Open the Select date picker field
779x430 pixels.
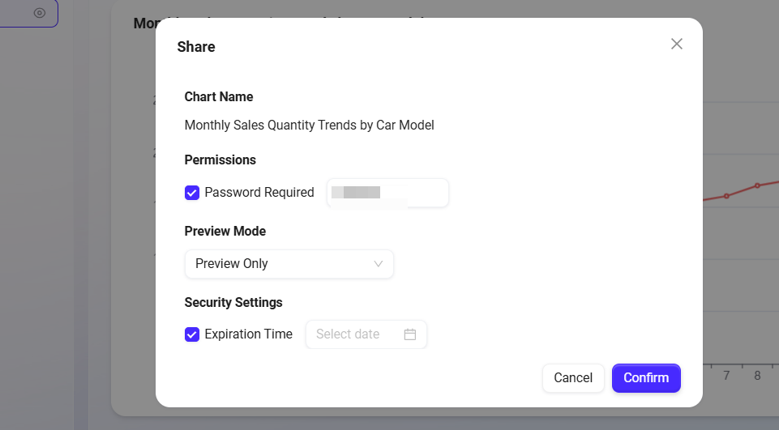(357, 334)
